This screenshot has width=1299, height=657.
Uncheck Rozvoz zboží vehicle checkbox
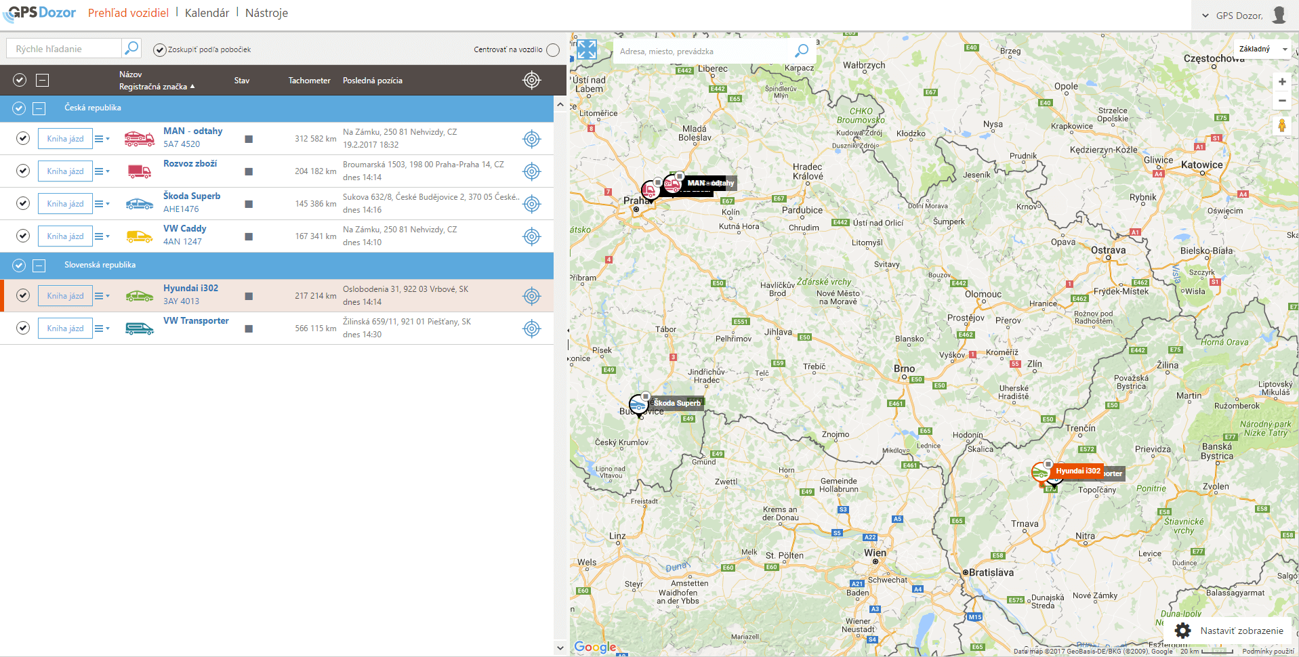tap(23, 171)
